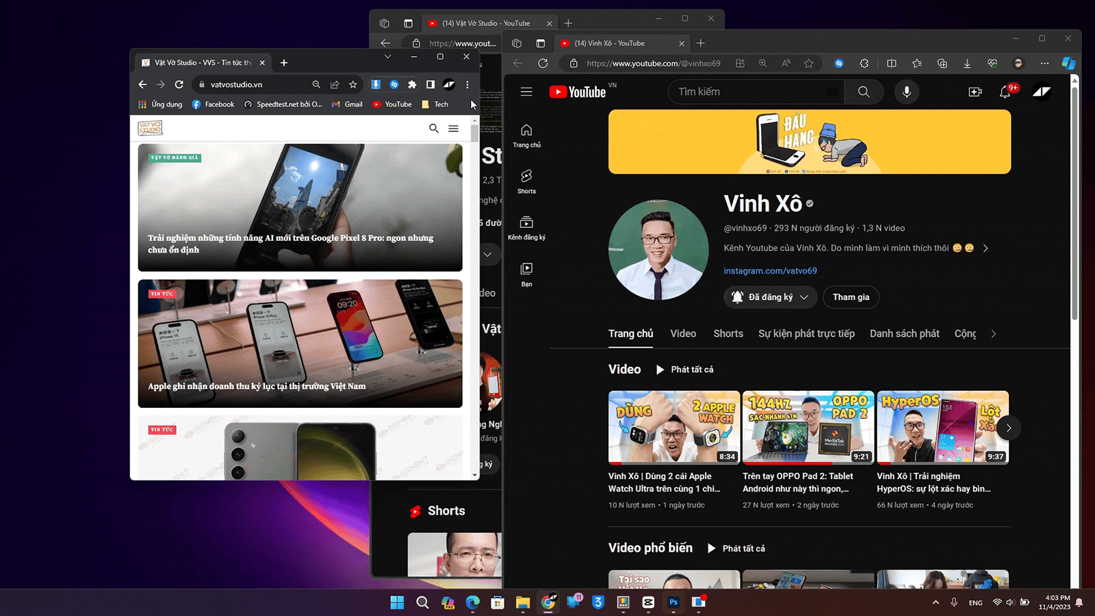
Task: Open Bạn section in YouTube sidebar
Action: [526, 274]
